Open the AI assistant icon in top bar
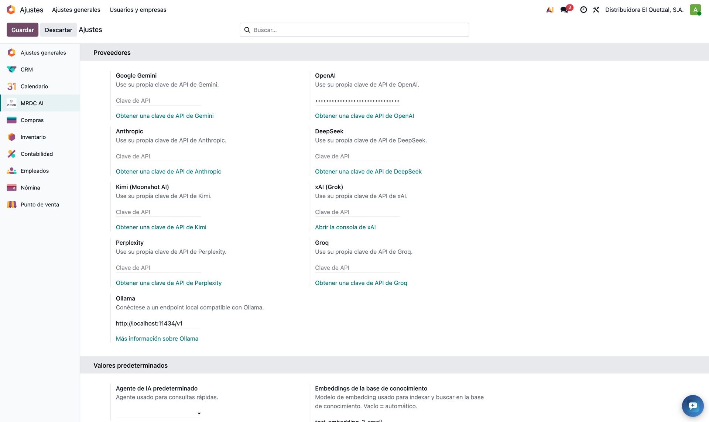 coord(550,10)
